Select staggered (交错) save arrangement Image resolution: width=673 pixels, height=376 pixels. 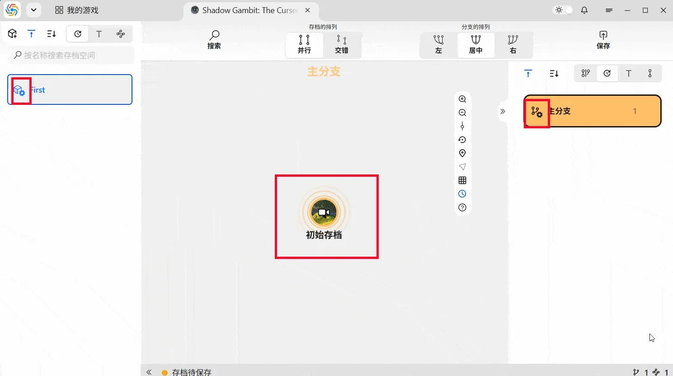(342, 44)
